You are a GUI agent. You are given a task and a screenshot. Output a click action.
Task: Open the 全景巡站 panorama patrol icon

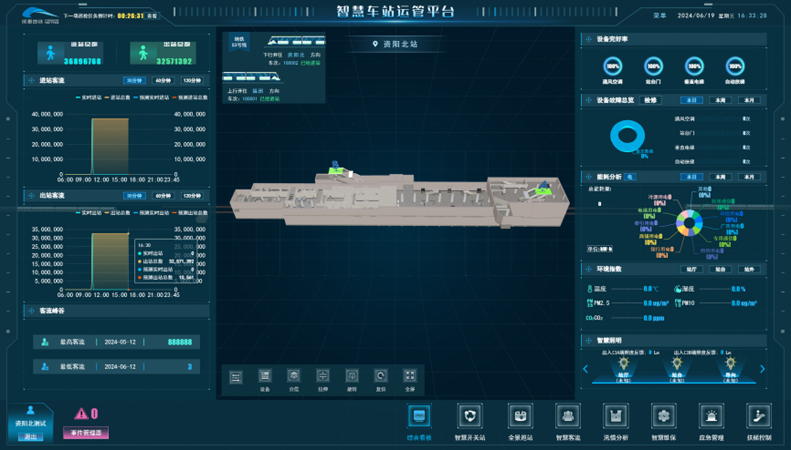point(520,417)
